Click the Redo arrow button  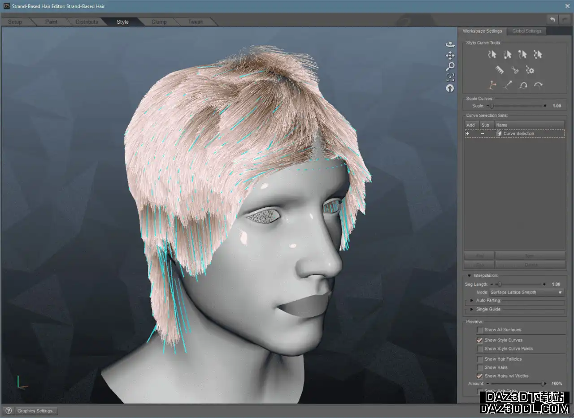click(x=565, y=19)
